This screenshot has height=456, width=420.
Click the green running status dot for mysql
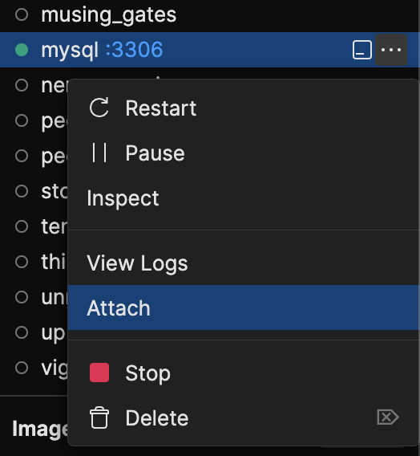pos(22,50)
